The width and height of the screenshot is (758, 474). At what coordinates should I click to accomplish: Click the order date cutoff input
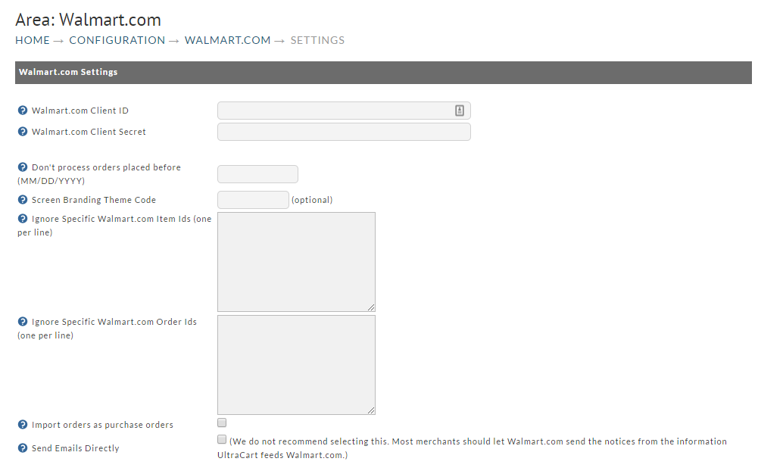click(x=257, y=174)
